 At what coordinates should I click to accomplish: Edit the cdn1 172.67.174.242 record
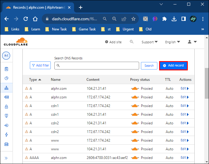tap(185, 106)
